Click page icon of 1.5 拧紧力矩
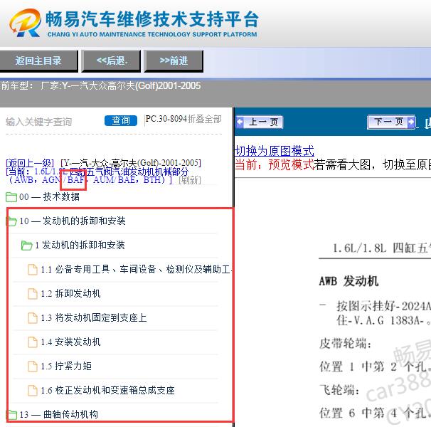Viewport: 431px width, 427px height. pos(33,367)
